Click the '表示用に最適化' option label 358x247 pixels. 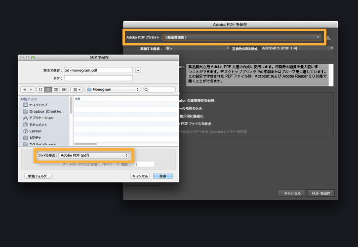[x=191, y=116]
